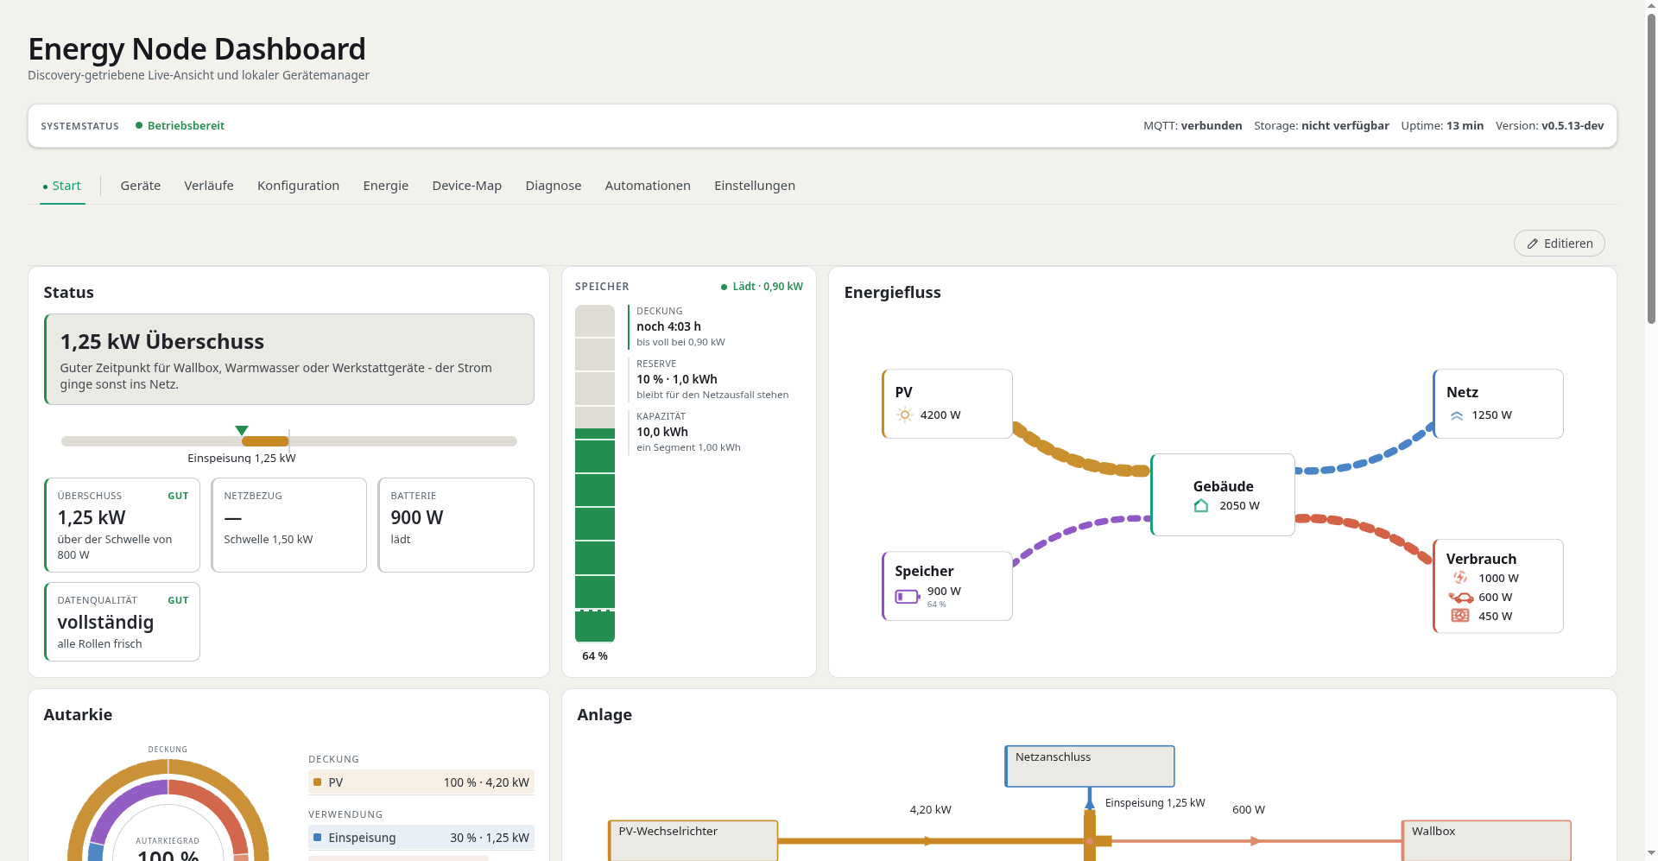Open the Device-Map tab
1658x861 pixels.
click(467, 186)
